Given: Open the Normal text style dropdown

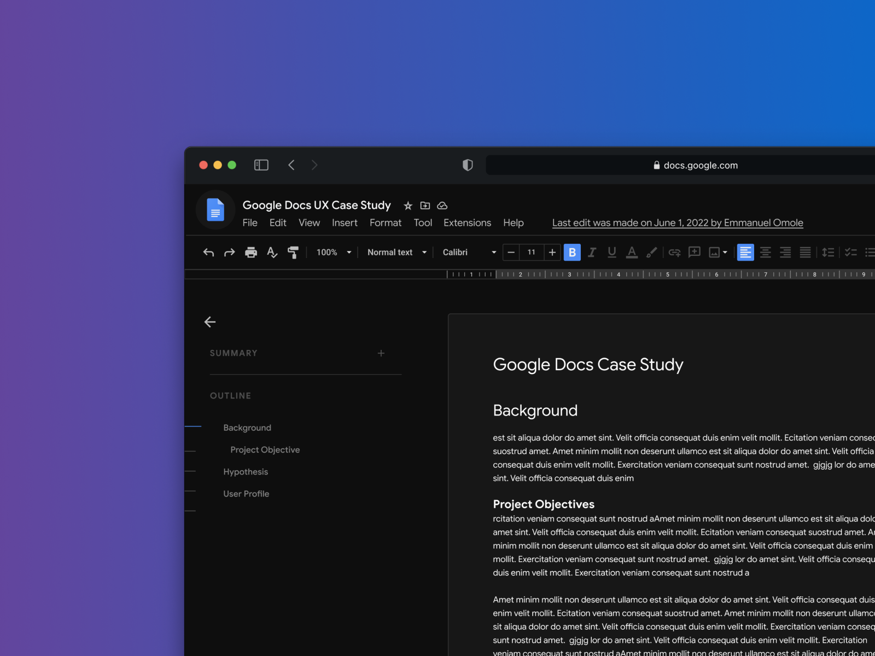Looking at the screenshot, I should coord(397,252).
